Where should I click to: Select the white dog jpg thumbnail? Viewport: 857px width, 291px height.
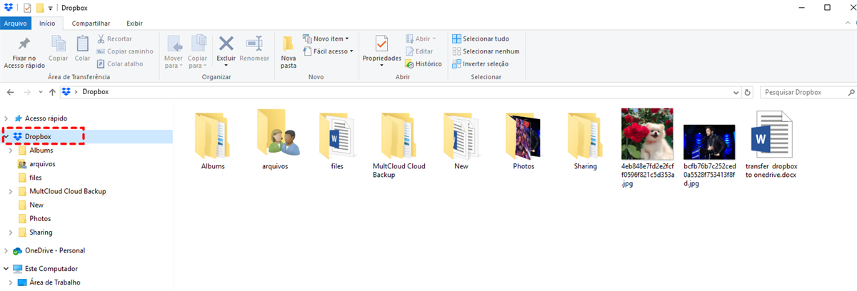tap(647, 134)
